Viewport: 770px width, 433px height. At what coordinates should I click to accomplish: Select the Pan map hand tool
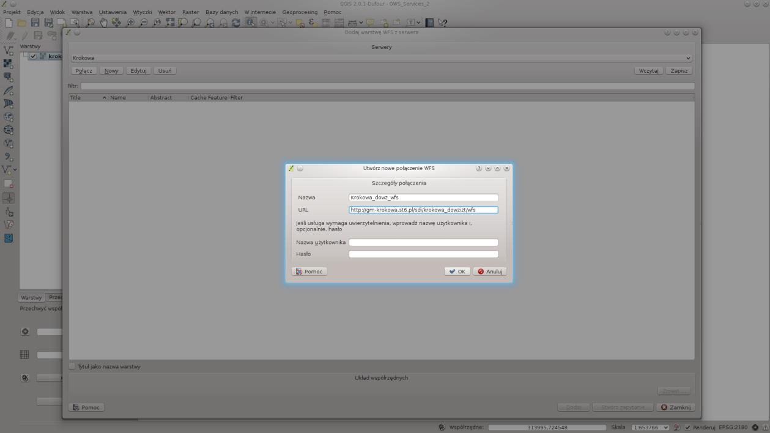tap(103, 23)
